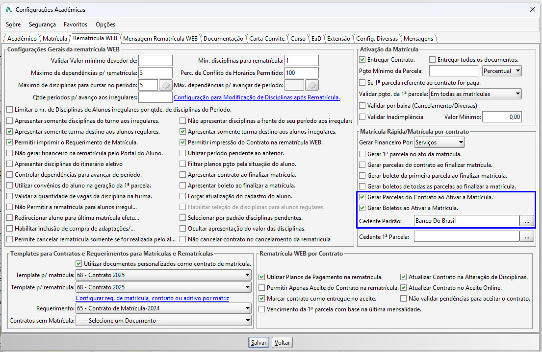The width and height of the screenshot is (542, 352).
Task: Enable Entregar todos os documentos
Action: pyautogui.click(x=432, y=60)
